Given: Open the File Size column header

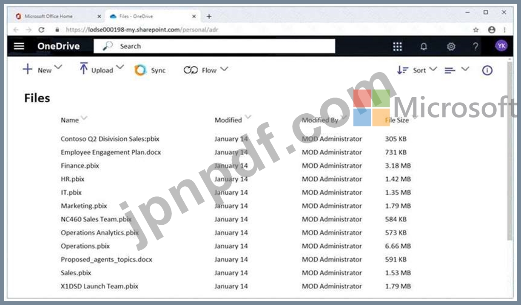Looking at the screenshot, I should pos(397,120).
